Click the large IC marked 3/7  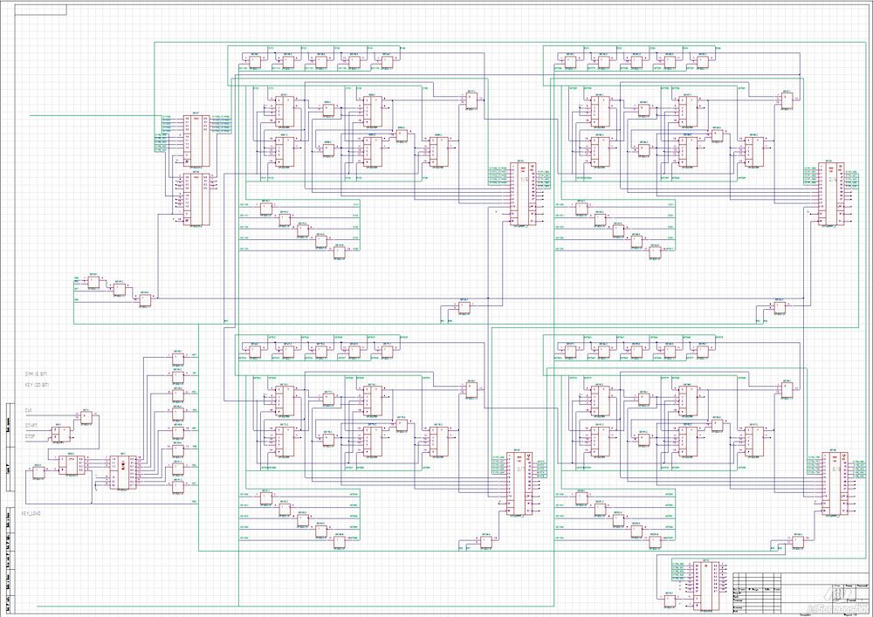521,483
